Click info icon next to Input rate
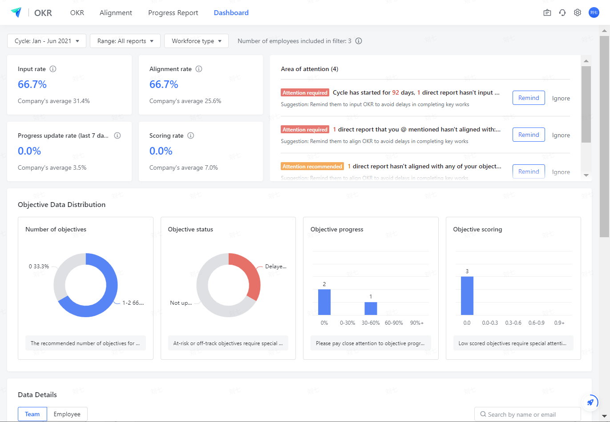This screenshot has height=422, width=610. point(53,69)
